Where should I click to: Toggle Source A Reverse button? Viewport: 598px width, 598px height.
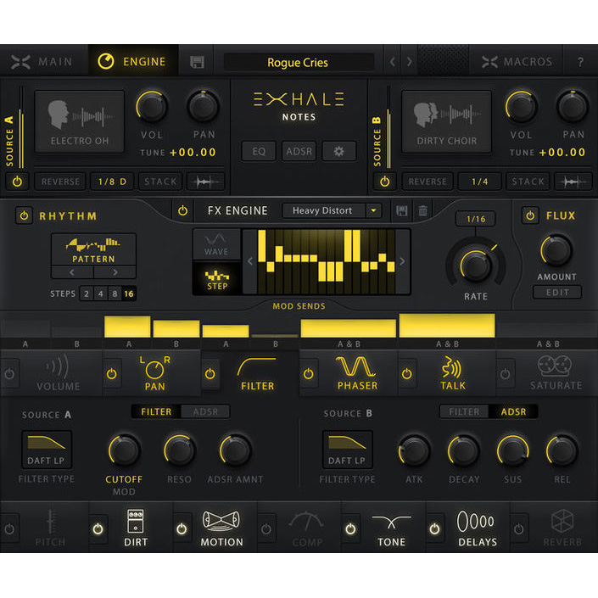coord(60,182)
